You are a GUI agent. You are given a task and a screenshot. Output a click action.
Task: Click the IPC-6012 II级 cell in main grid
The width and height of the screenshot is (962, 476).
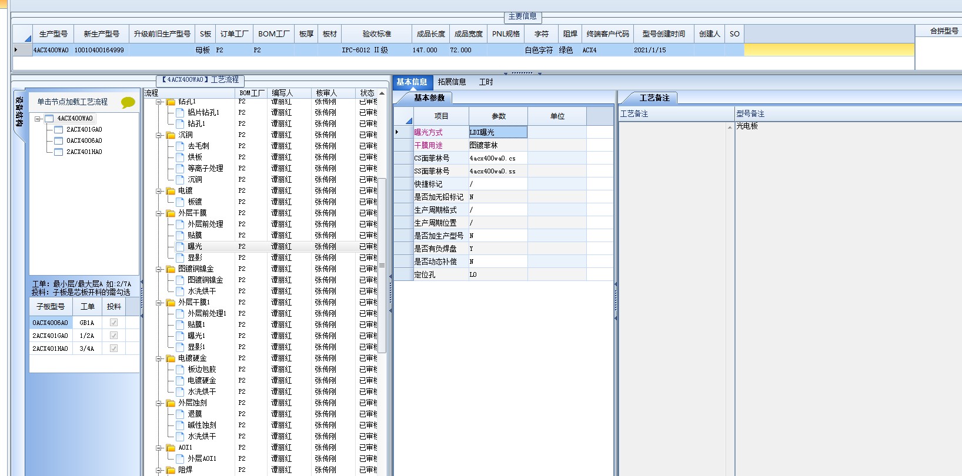coord(376,50)
